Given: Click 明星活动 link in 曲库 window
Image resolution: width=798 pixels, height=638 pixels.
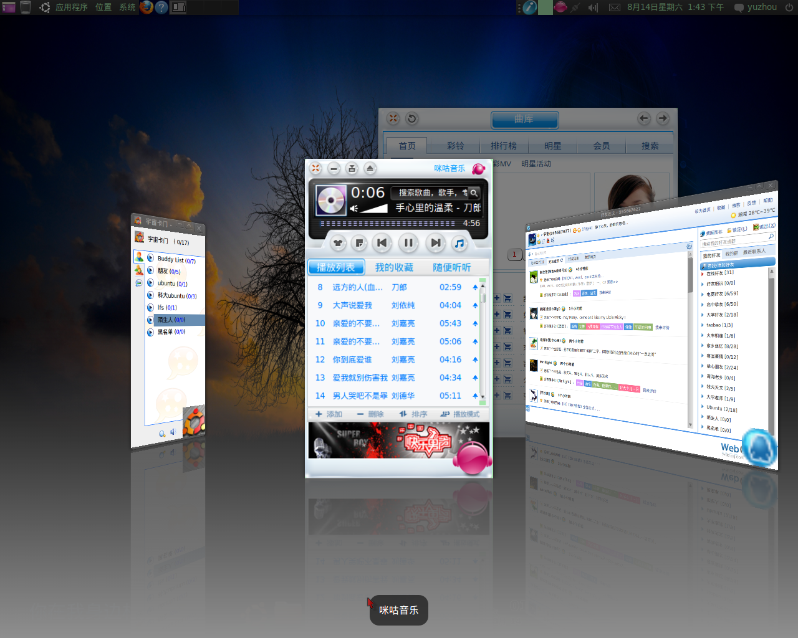Looking at the screenshot, I should pyautogui.click(x=536, y=164).
